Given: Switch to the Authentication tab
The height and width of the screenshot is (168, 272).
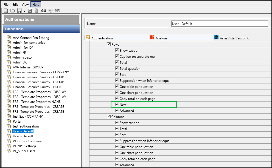Looking at the screenshot, I should tap(117, 38).
